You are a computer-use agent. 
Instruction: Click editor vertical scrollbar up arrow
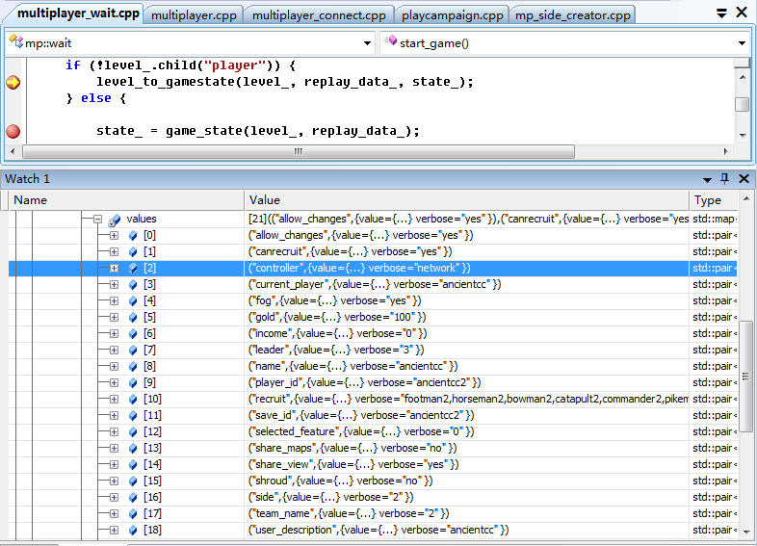743,77
